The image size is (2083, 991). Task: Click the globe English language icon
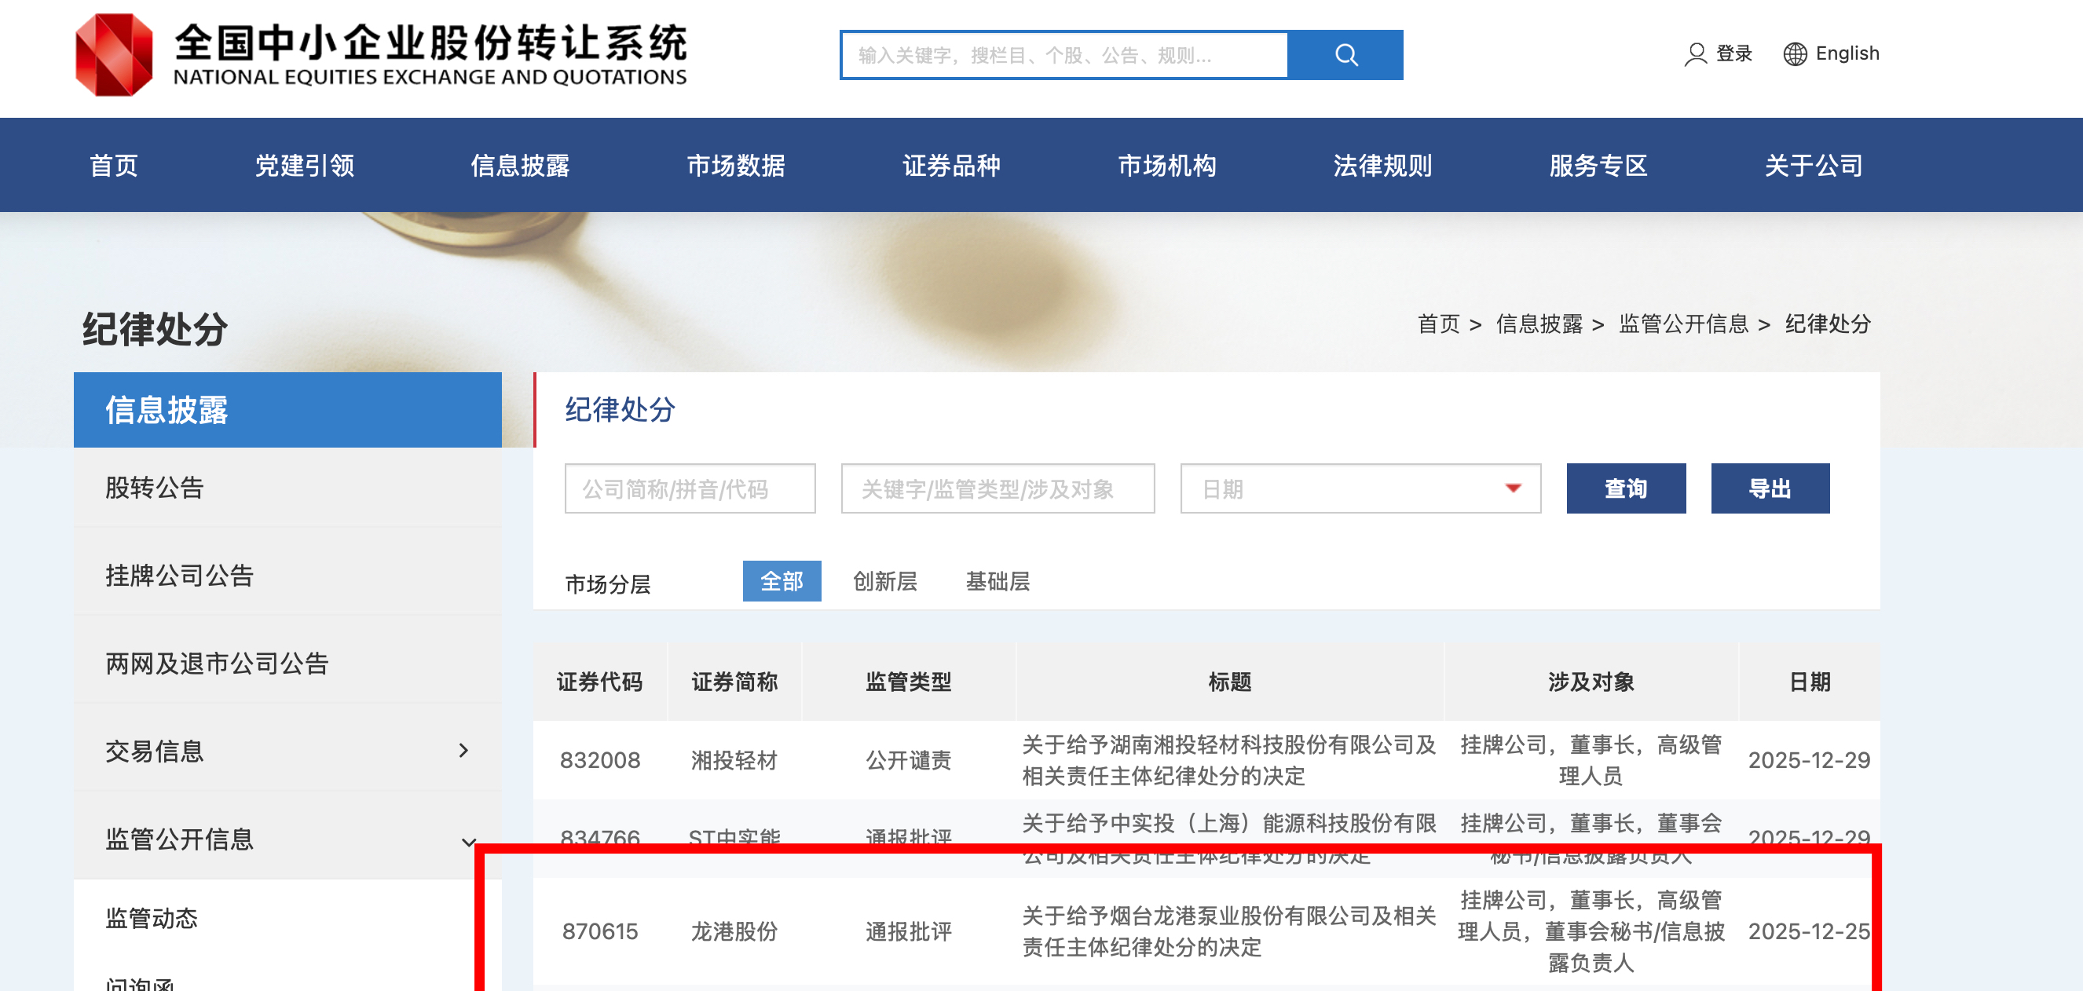[x=1794, y=54]
